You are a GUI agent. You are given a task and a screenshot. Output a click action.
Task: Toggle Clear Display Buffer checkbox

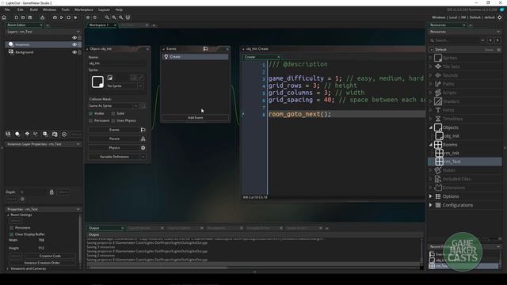click(12, 234)
